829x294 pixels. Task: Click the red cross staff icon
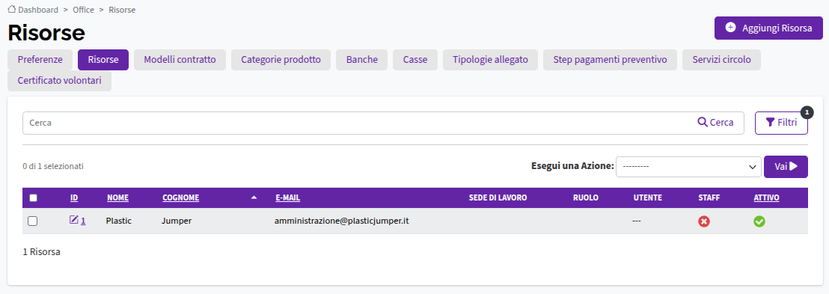704,221
